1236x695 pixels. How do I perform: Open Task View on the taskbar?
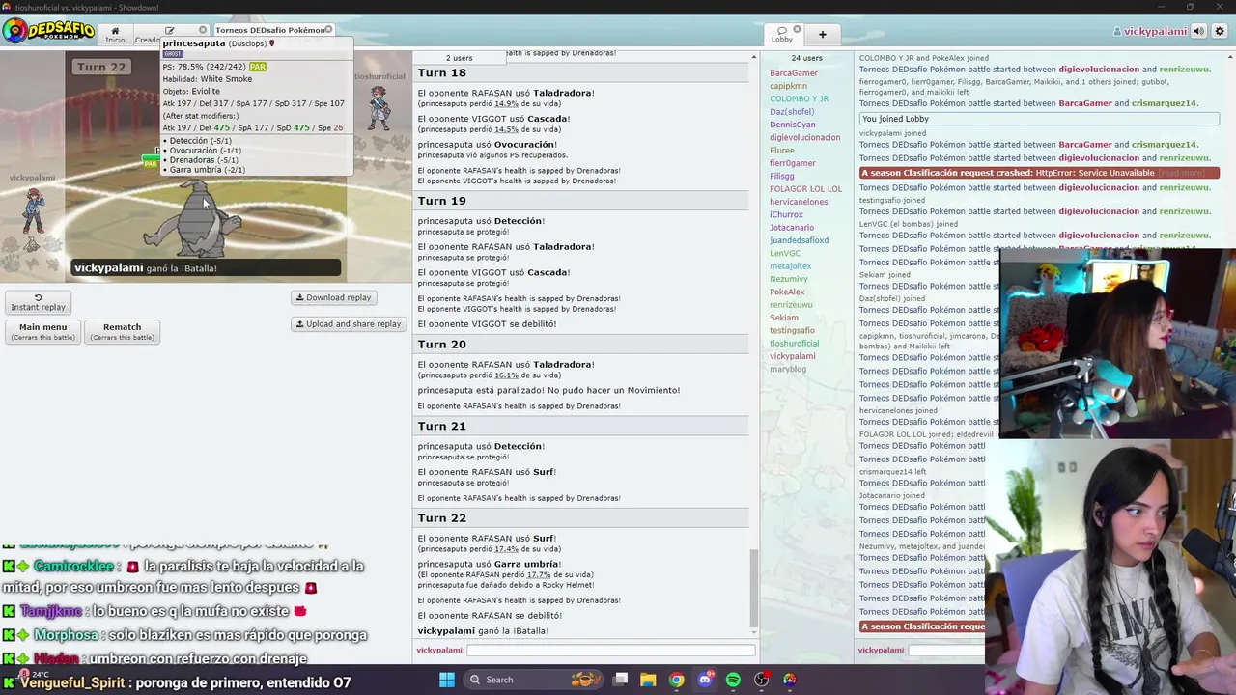620,680
